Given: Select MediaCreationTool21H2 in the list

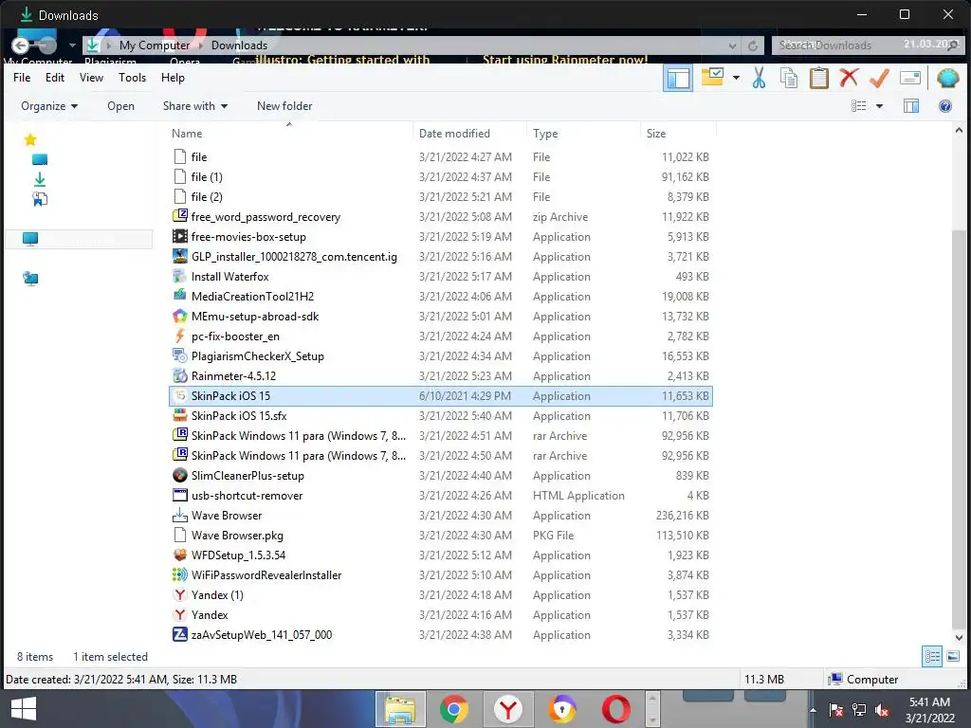Looking at the screenshot, I should [x=440, y=296].
